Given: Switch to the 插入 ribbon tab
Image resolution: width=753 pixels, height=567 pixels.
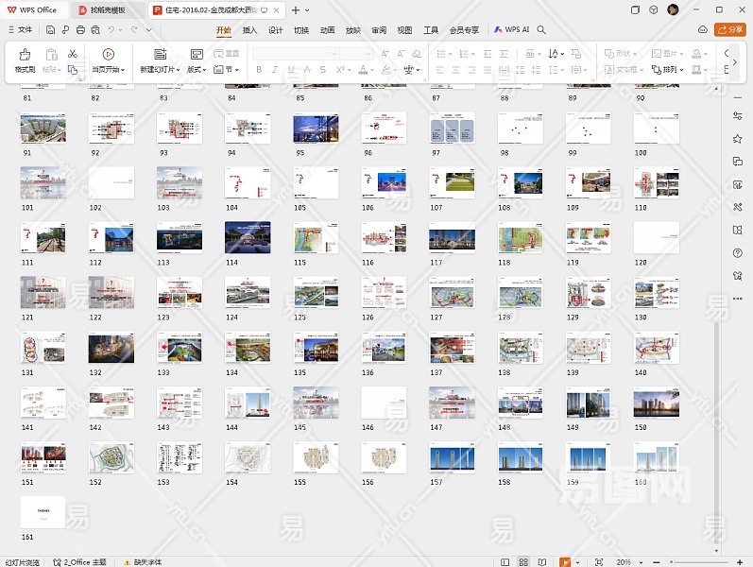Looking at the screenshot, I should click(249, 30).
